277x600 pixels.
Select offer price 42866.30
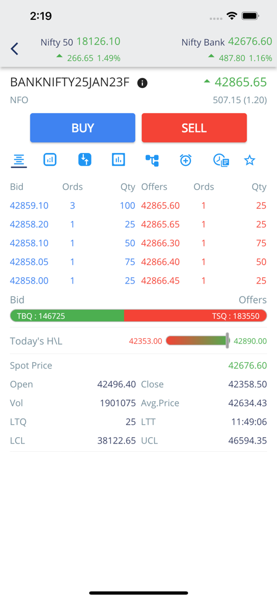tap(160, 243)
